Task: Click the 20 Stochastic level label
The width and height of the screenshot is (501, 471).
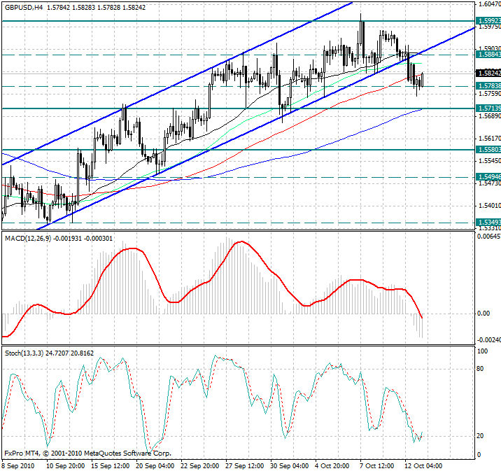Action: coord(480,436)
